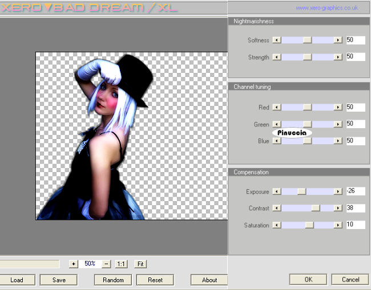Set preview zoom to 1:1
This screenshot has height=290, width=371.
[x=121, y=264]
